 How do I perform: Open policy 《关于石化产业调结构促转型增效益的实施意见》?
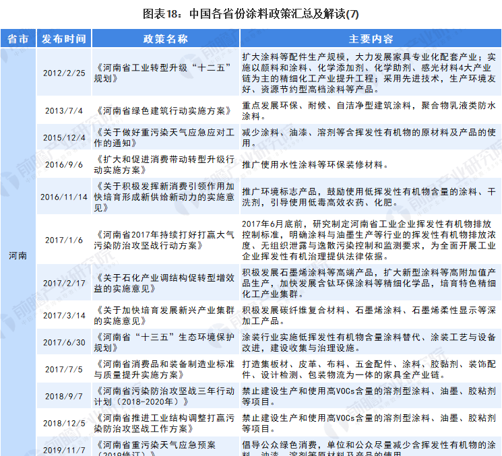tap(165, 283)
